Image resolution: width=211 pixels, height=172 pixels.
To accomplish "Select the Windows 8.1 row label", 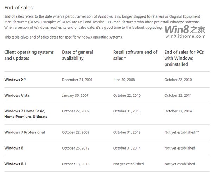I will tap(15, 164).
